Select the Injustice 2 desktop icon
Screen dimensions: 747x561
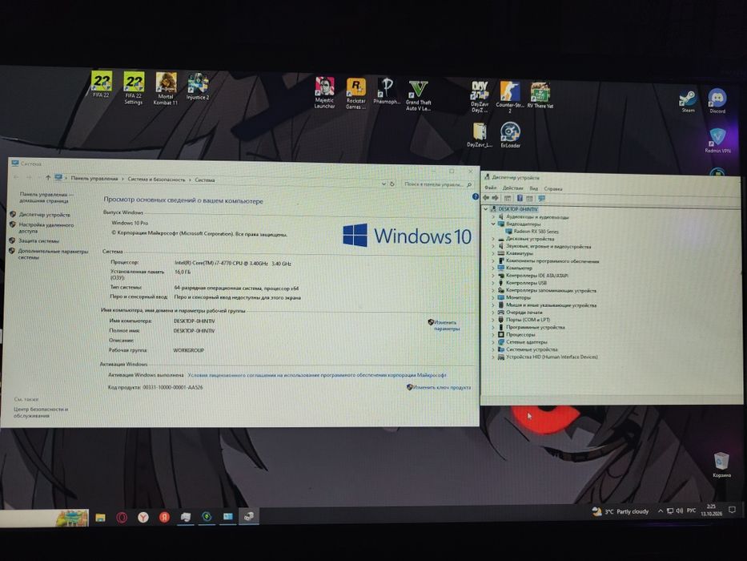tap(197, 87)
